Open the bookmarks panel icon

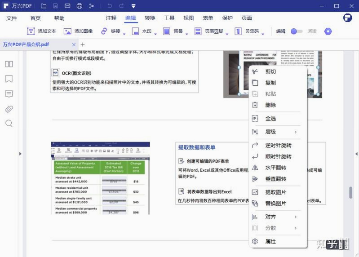click(9, 79)
